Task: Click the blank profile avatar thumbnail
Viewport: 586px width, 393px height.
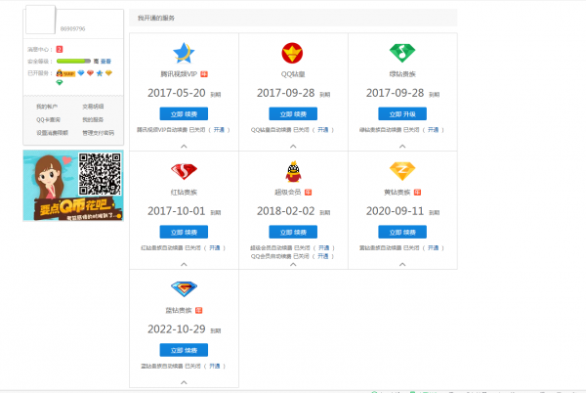Action: pyautogui.click(x=40, y=20)
